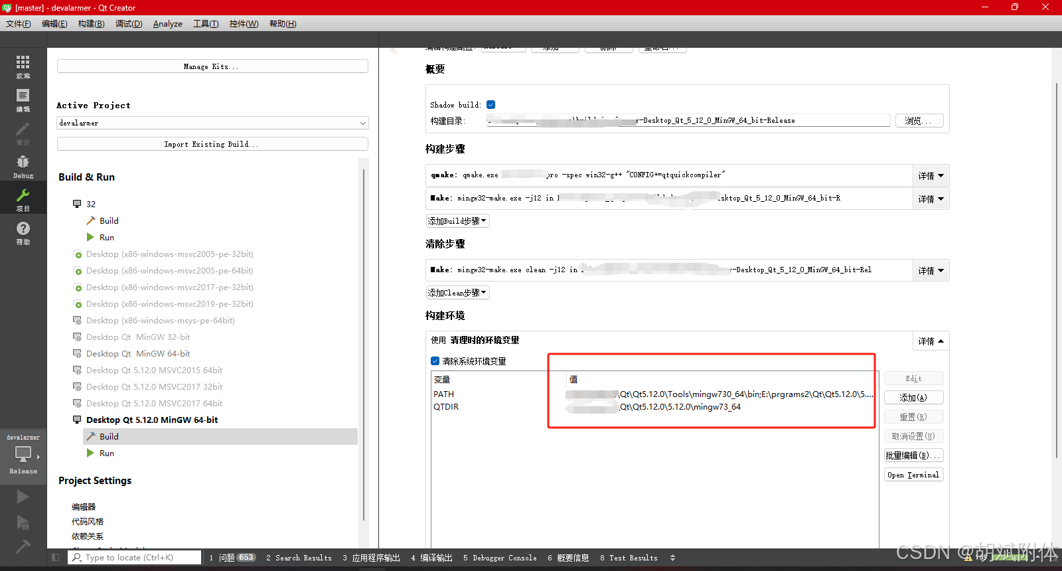1062x571 pixels.
Task: Click icon of Desktop msvc2005-pe-32bit kit
Action: pyautogui.click(x=77, y=254)
